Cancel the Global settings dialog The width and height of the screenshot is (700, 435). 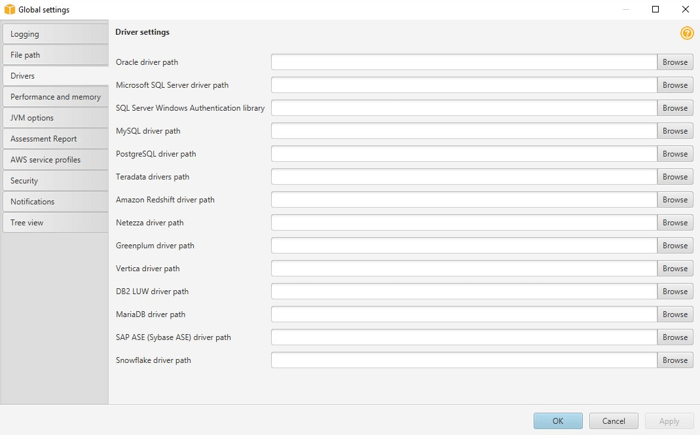pyautogui.click(x=613, y=421)
